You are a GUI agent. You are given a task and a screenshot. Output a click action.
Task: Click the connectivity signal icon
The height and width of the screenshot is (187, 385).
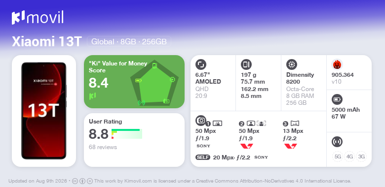click(x=337, y=142)
